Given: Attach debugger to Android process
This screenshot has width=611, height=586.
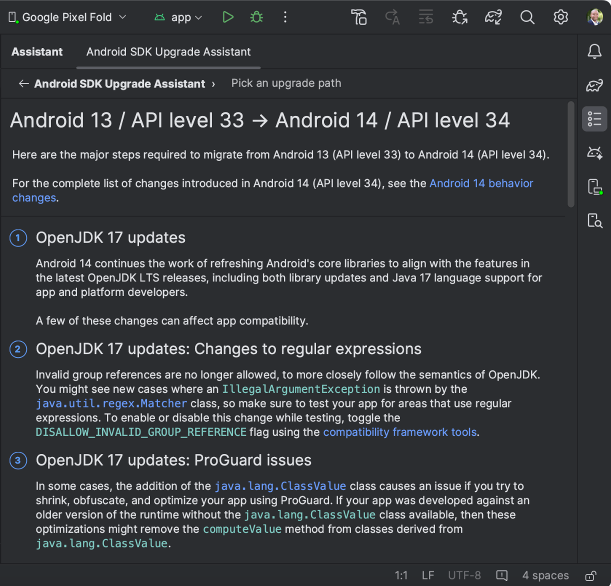Looking at the screenshot, I should click(459, 17).
